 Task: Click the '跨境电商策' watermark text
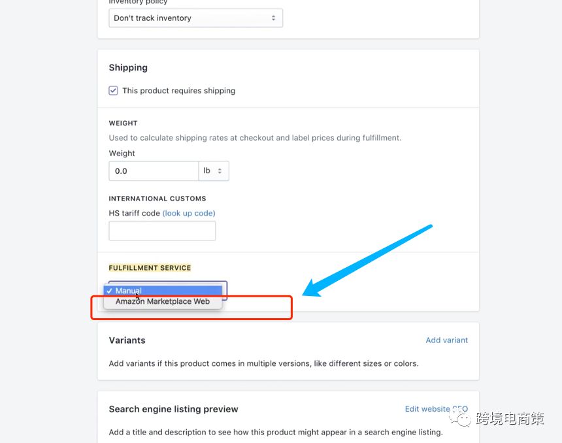click(x=510, y=418)
